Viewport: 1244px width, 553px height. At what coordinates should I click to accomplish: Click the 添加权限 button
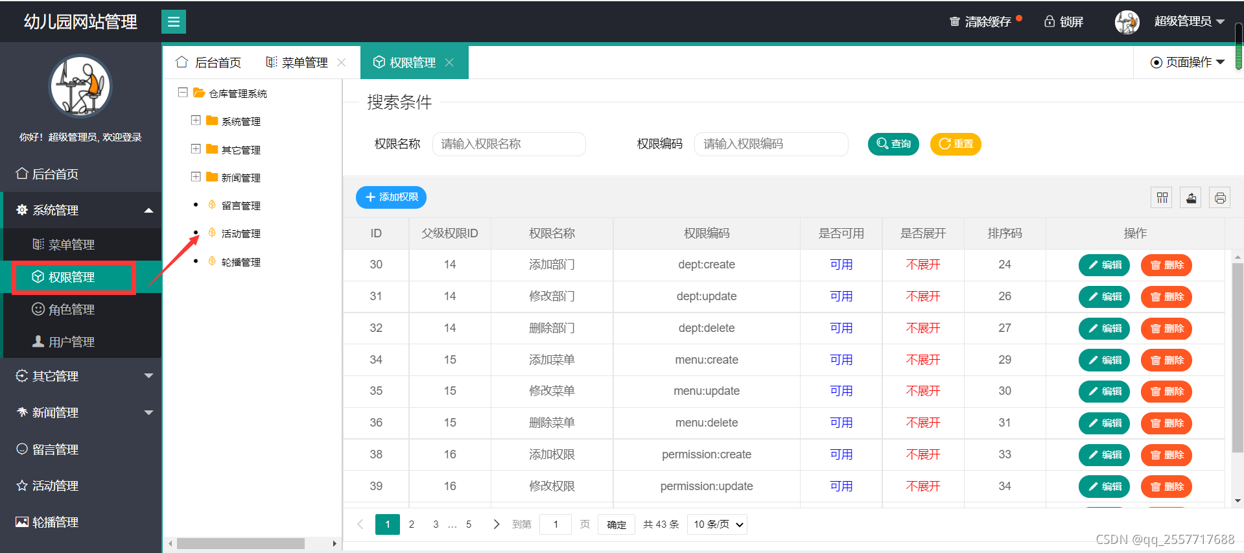point(391,197)
